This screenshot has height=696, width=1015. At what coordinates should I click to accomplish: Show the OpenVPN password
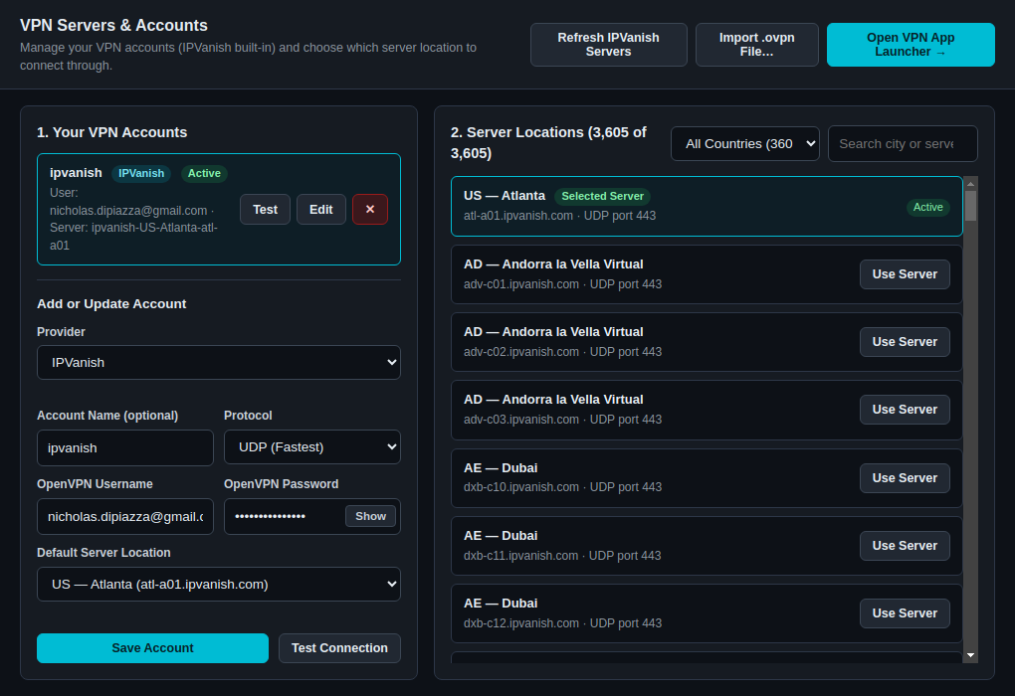click(370, 516)
